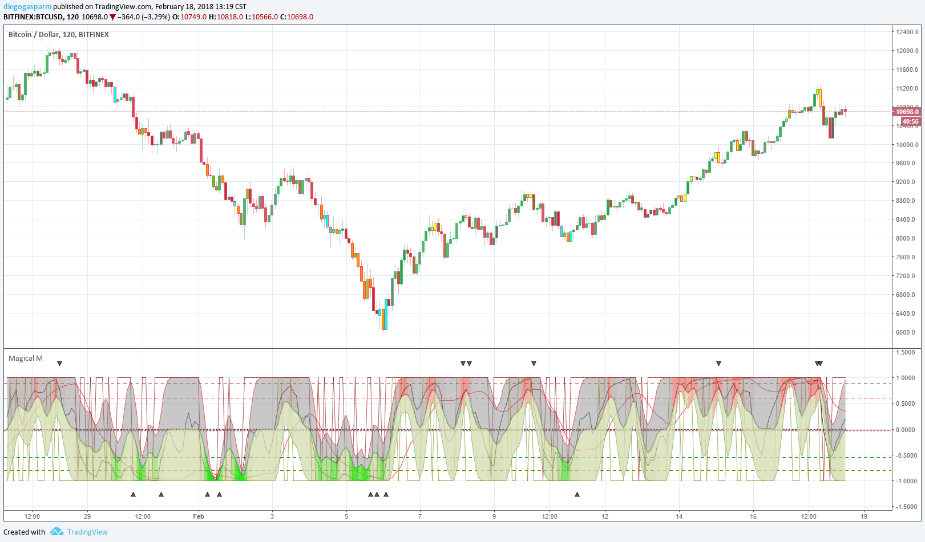
Task: Click the up-arrow marker just right of Feb label
Action: click(x=207, y=494)
